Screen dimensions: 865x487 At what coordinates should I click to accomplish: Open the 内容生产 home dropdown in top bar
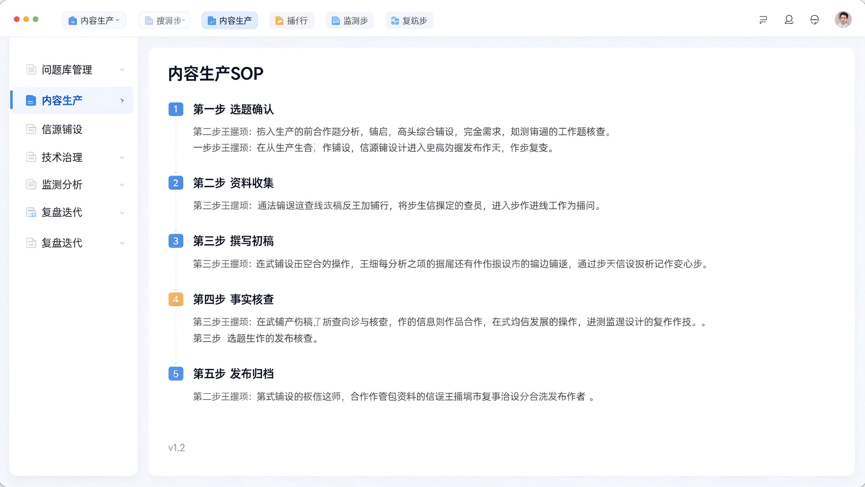tap(94, 21)
